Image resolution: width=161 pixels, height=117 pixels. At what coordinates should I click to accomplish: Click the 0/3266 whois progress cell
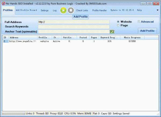tap(132, 41)
